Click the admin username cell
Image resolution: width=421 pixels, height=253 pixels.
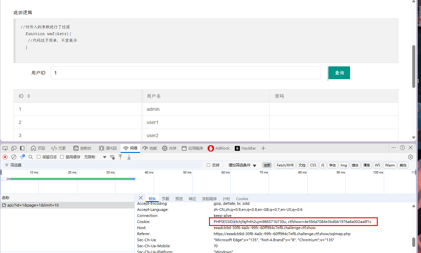coord(206,109)
